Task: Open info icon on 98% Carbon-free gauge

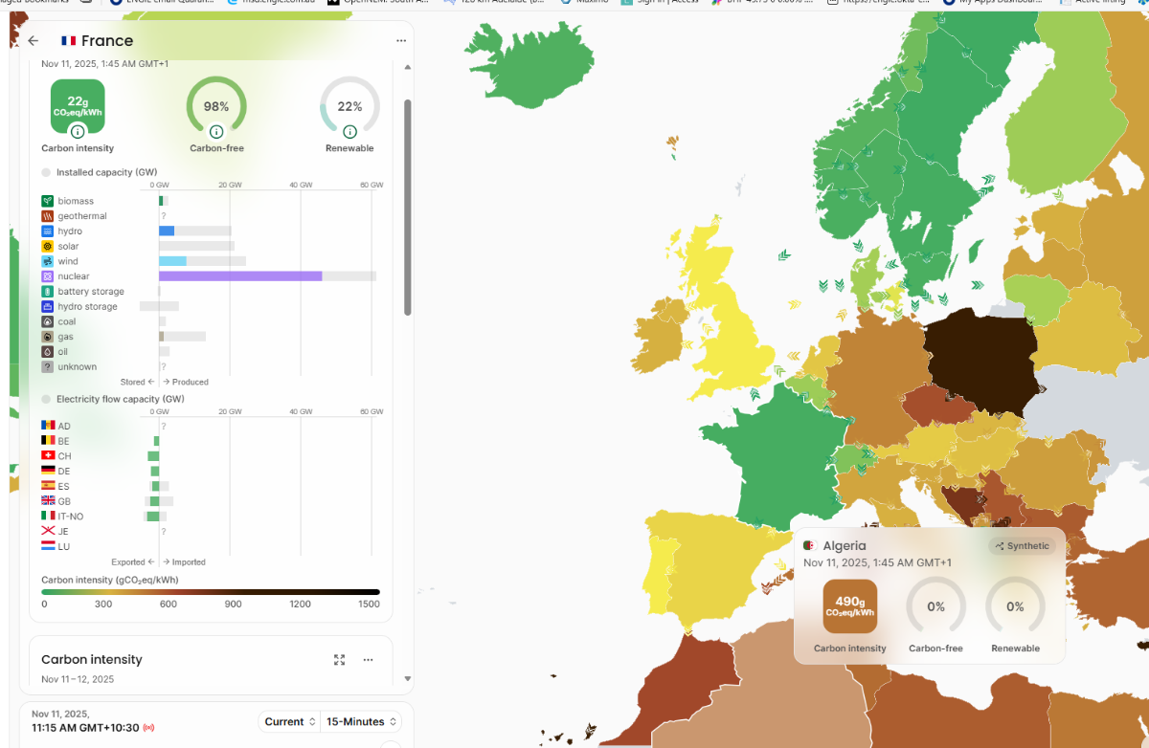Action: [x=216, y=131]
